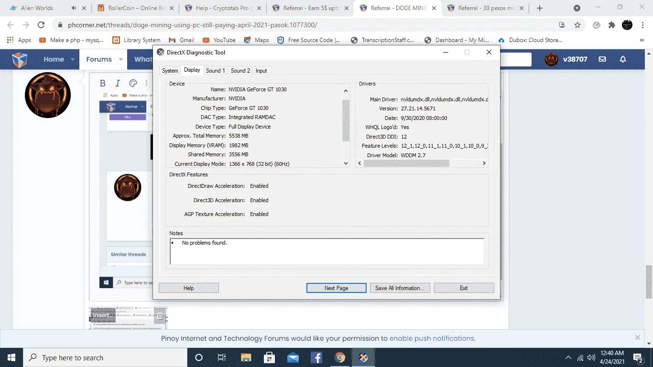Click the Notes text box
653x367 pixels.
click(x=327, y=251)
